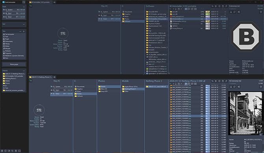Click the scissors cut icon in top preview panel
Viewport: 264px width, 153px height.
(231, 12)
